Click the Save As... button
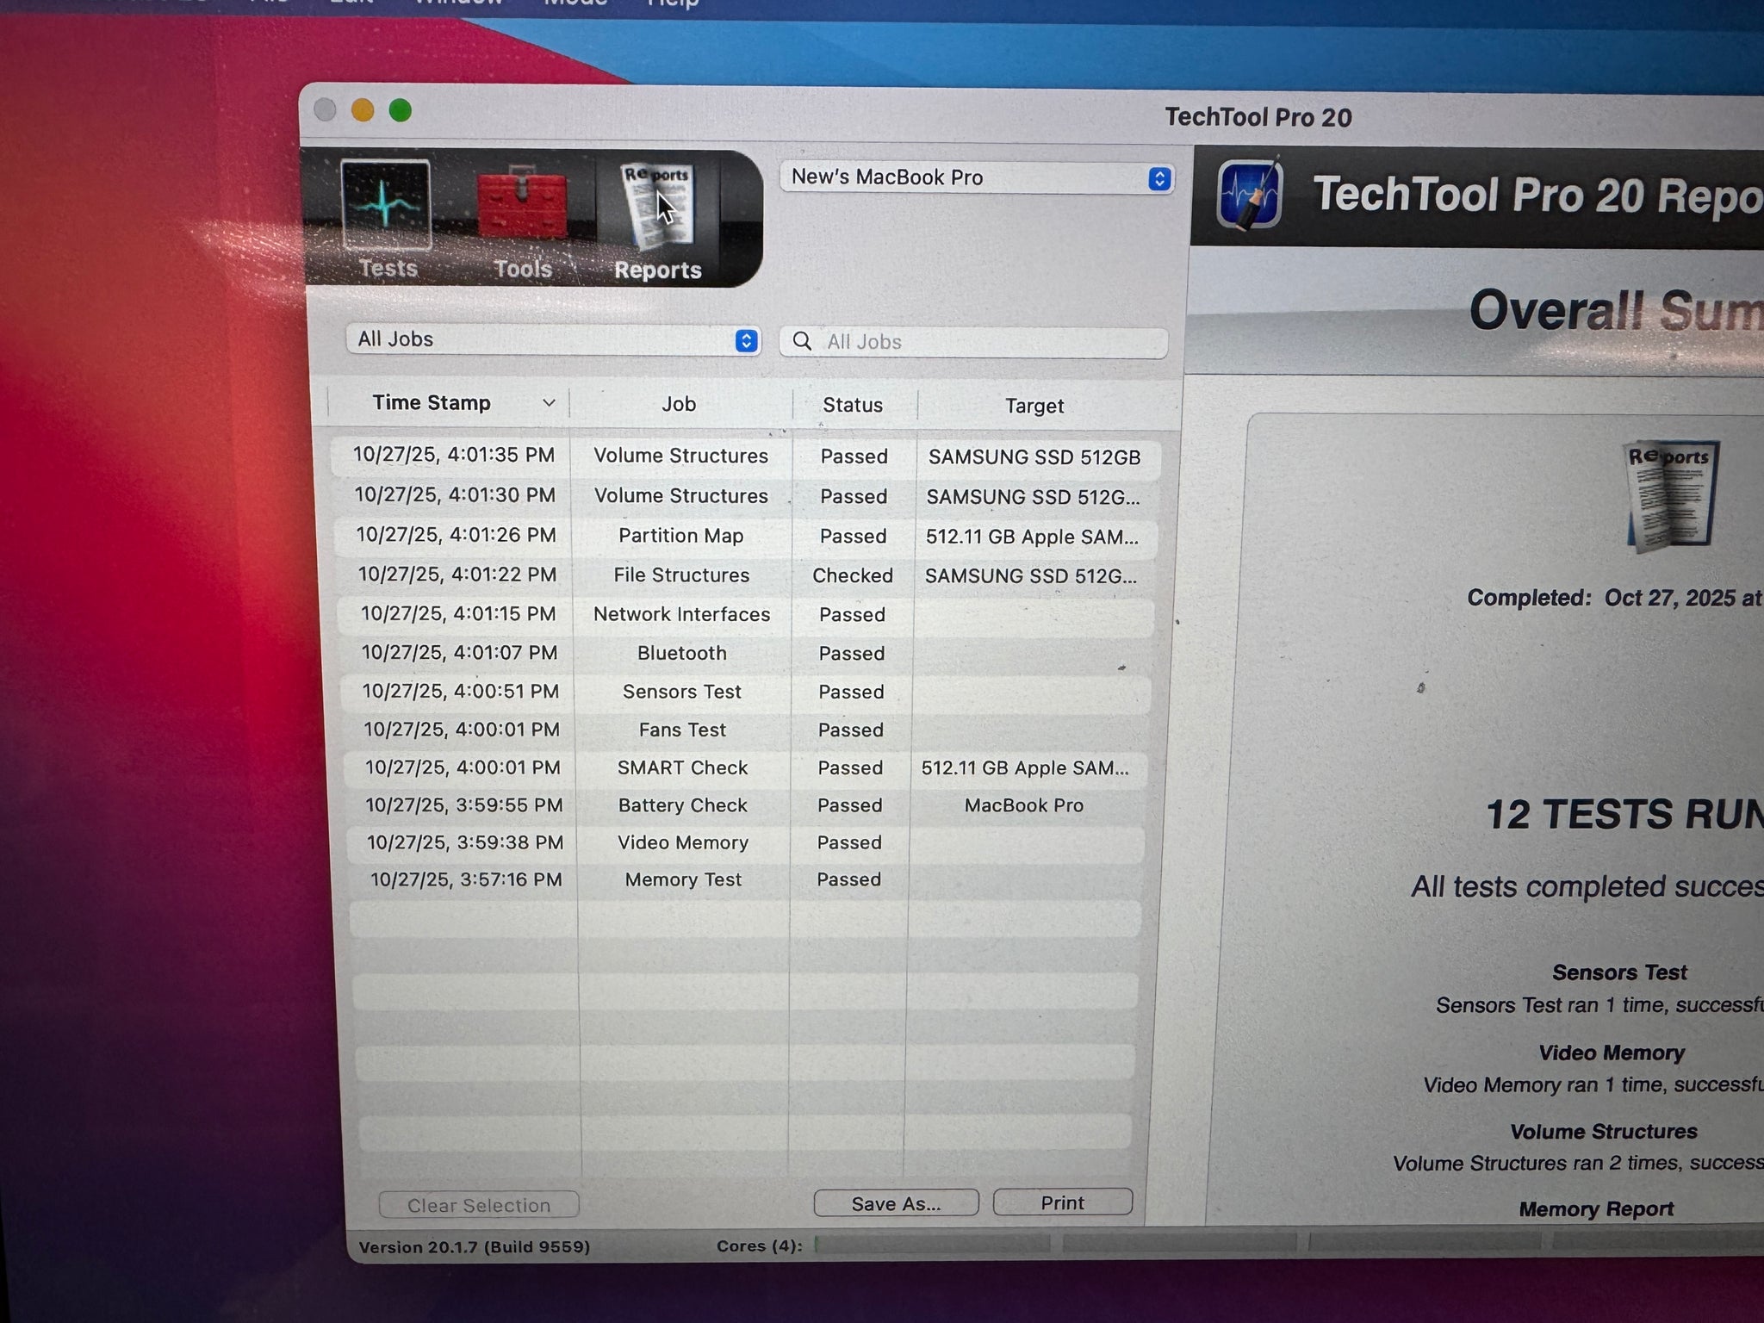 (896, 1203)
